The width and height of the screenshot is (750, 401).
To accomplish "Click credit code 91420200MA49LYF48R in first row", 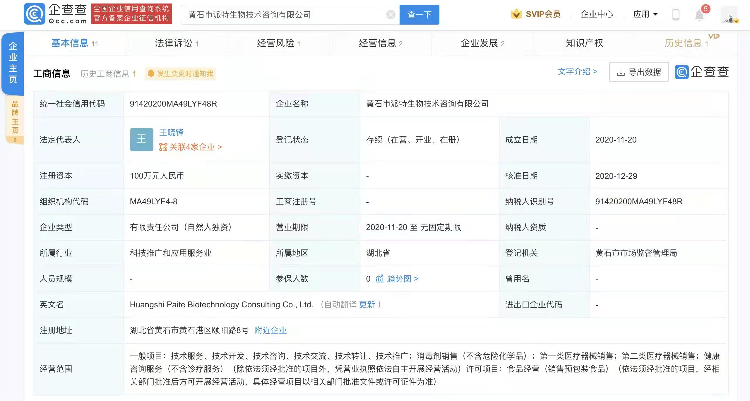I will click(173, 104).
